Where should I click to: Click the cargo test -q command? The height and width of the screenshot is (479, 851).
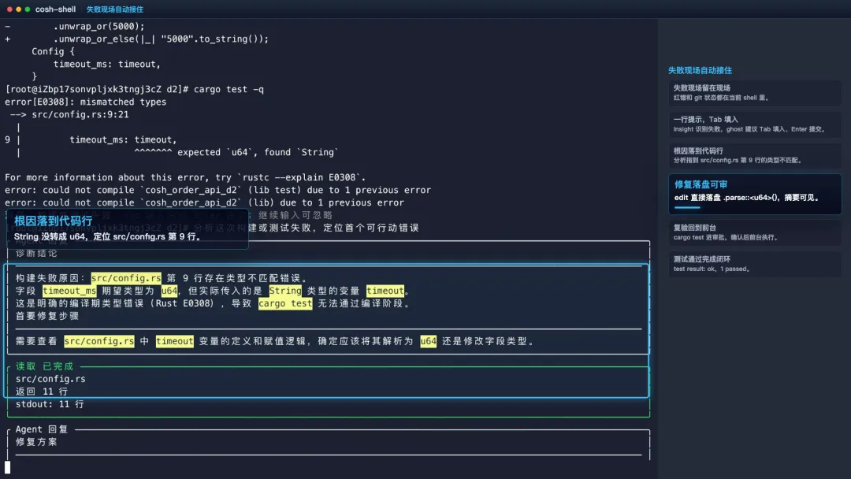click(229, 90)
